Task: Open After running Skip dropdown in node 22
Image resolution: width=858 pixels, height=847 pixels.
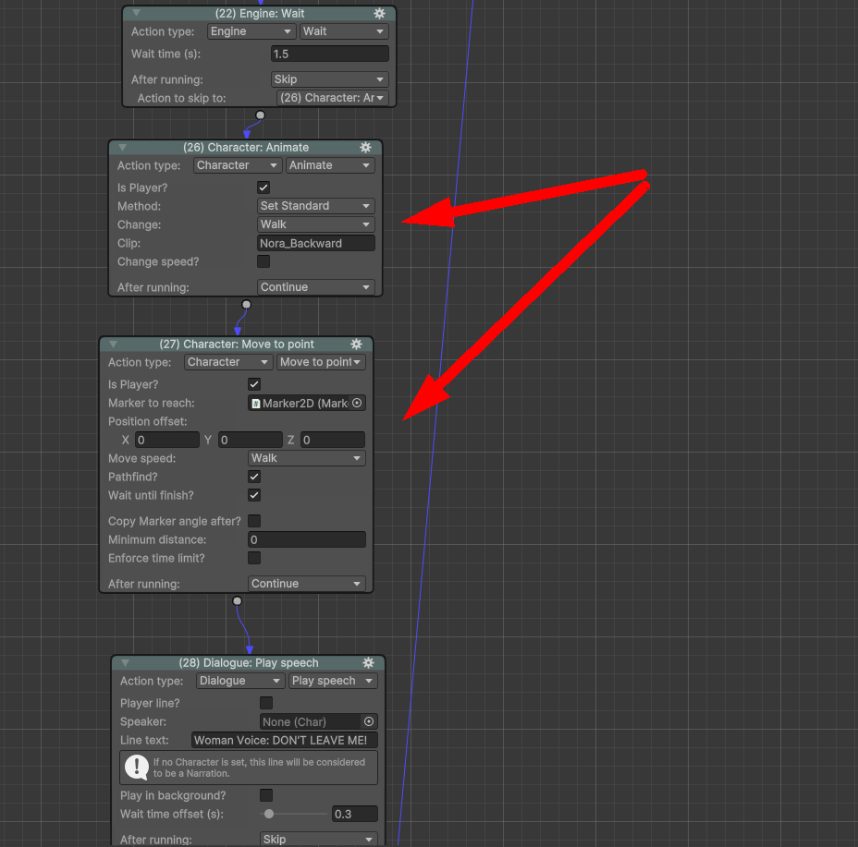Action: point(330,79)
